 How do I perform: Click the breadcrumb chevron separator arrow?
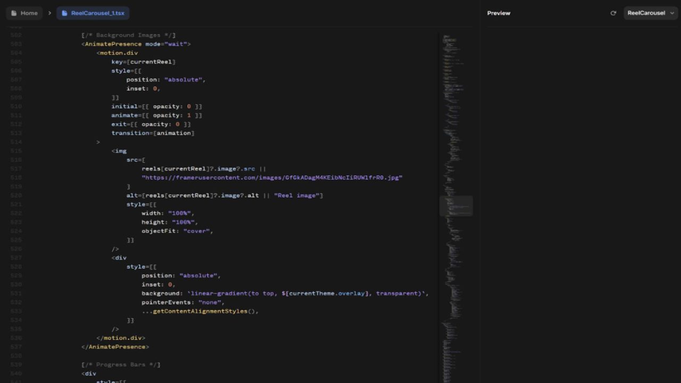(49, 13)
